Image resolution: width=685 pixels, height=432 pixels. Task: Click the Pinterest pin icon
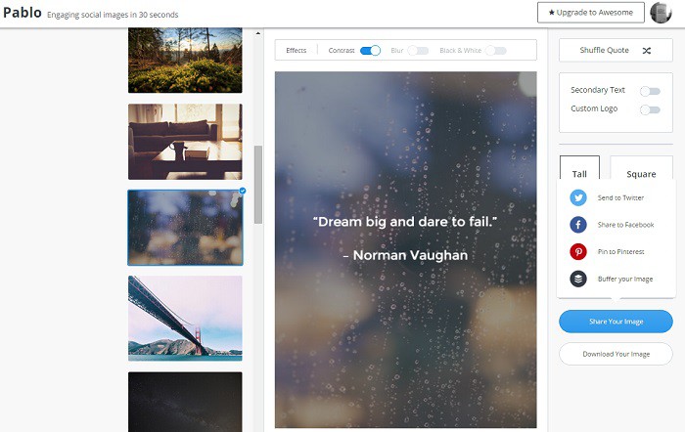click(578, 252)
